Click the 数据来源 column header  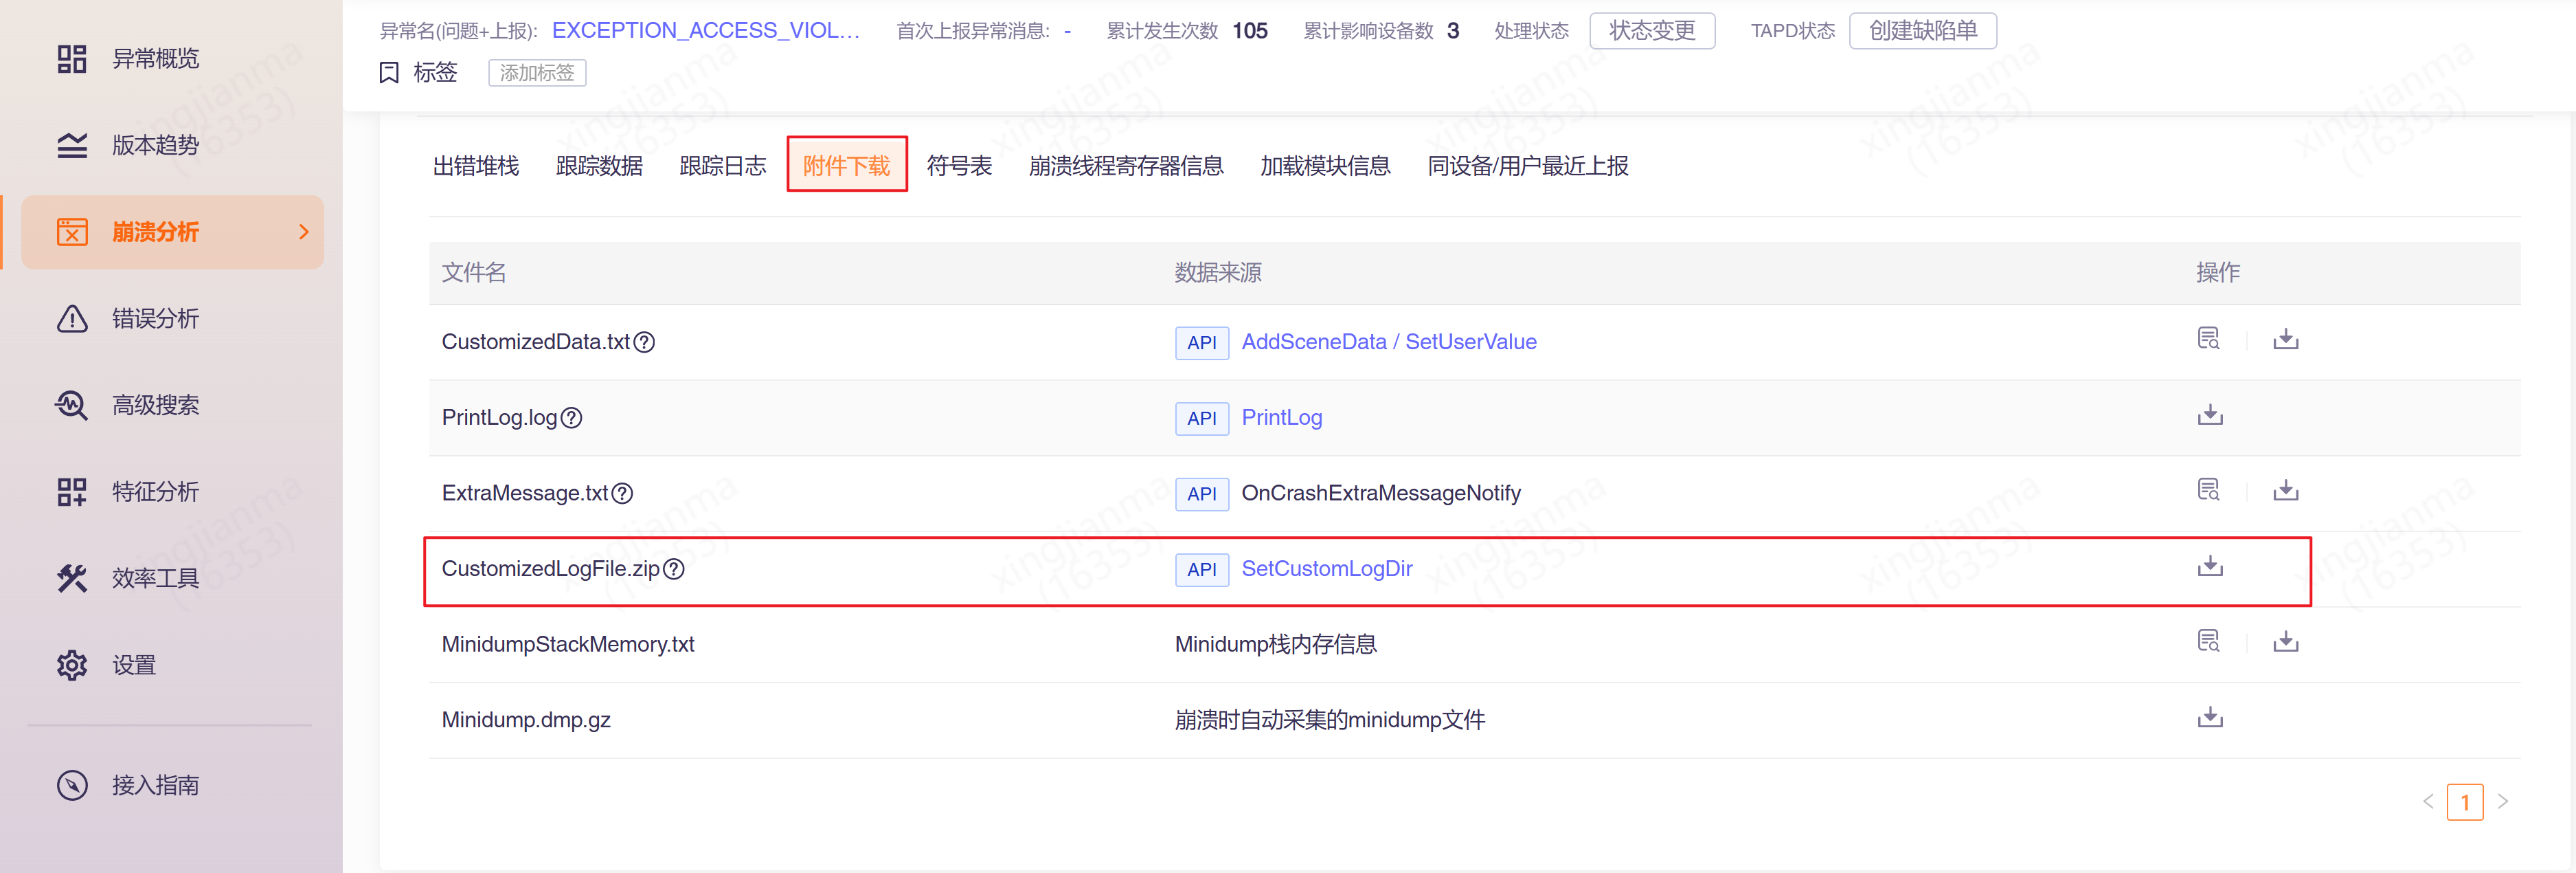point(1217,272)
